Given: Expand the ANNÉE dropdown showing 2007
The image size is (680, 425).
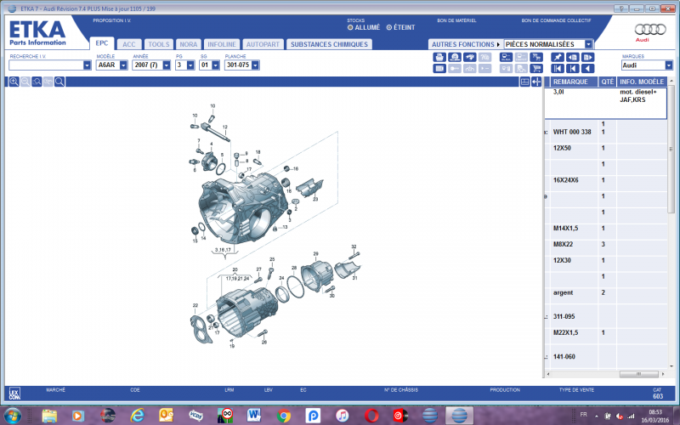Looking at the screenshot, I should click(165, 65).
